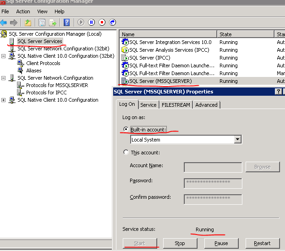Viewport: 285px width, 251px height.
Task: Sort services by the Name column header
Action: click(x=168, y=34)
